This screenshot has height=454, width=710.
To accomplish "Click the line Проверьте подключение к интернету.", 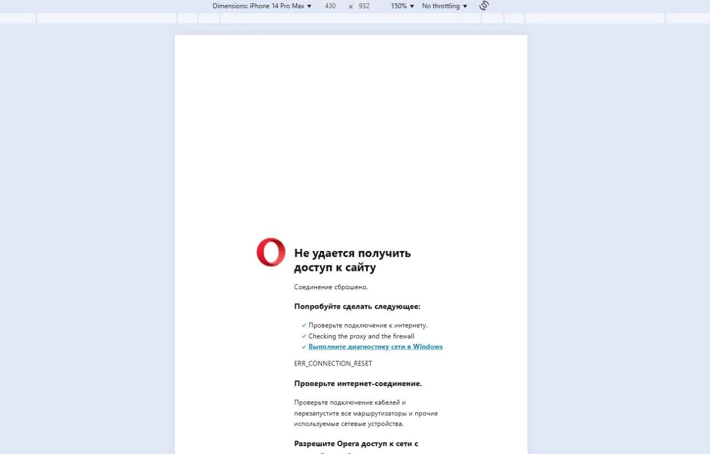I will [x=368, y=325].
